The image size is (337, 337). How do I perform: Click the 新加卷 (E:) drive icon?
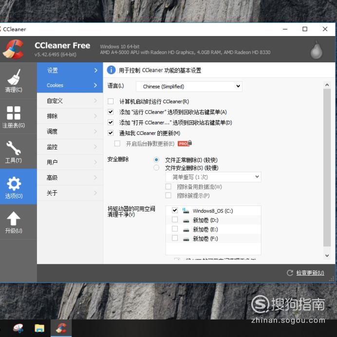click(186, 230)
